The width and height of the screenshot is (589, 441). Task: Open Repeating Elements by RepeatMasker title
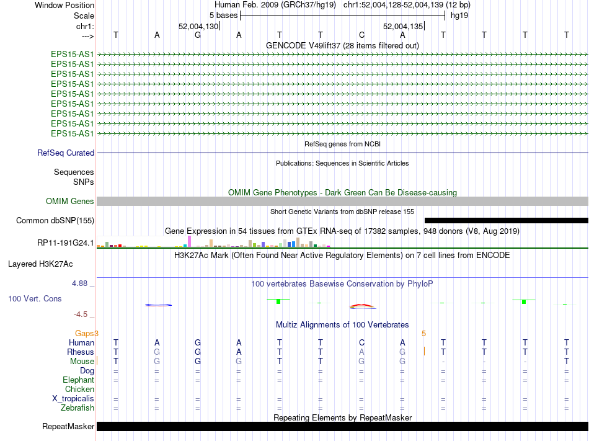[342, 417]
